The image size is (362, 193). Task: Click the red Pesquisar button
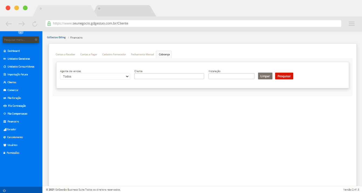click(284, 76)
